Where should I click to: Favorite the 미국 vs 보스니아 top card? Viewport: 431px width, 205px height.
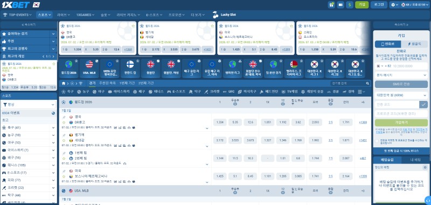pyautogui.click(x=291, y=26)
